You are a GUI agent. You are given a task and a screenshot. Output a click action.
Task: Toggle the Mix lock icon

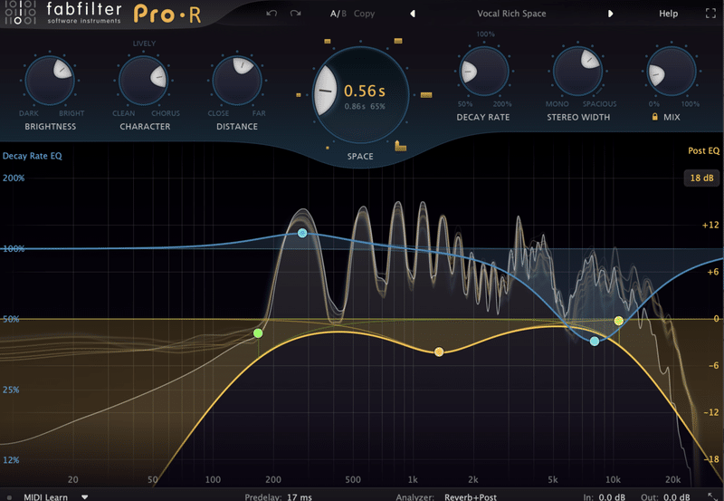click(x=654, y=117)
